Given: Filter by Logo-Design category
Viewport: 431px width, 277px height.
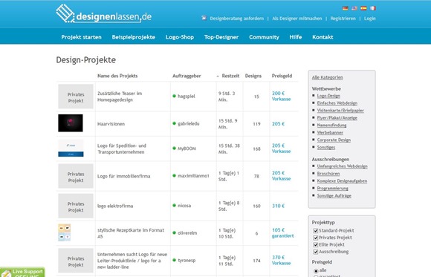Looking at the screenshot, I should click(x=328, y=96).
